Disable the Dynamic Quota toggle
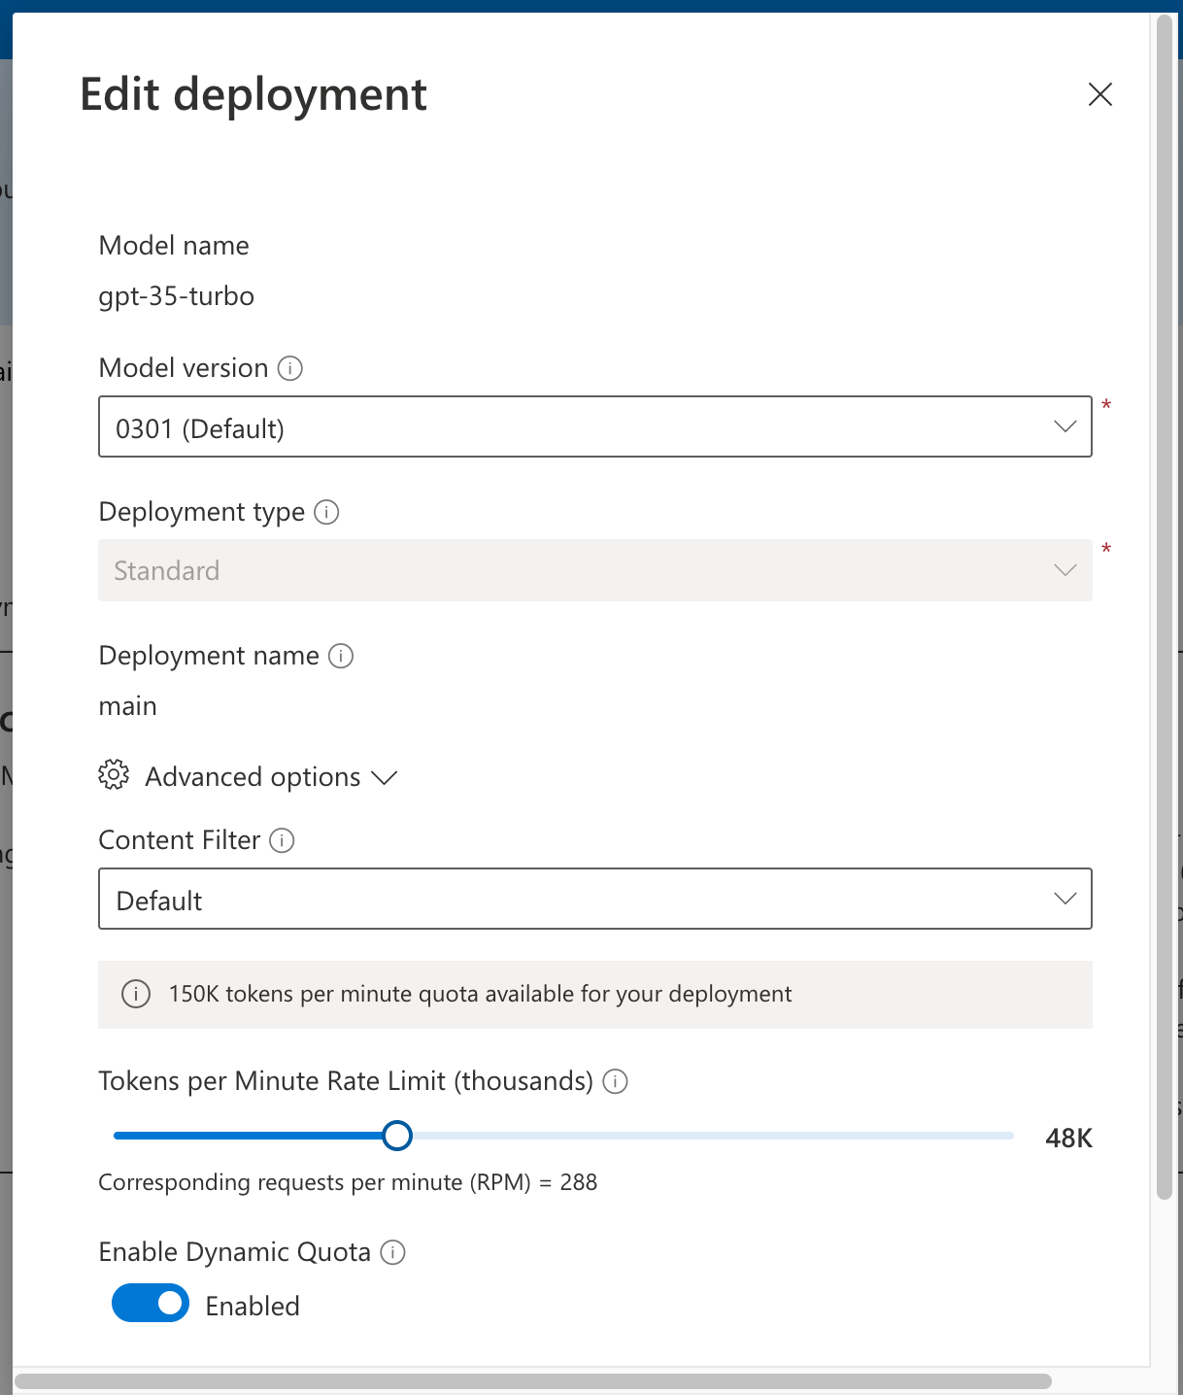 [x=151, y=1304]
